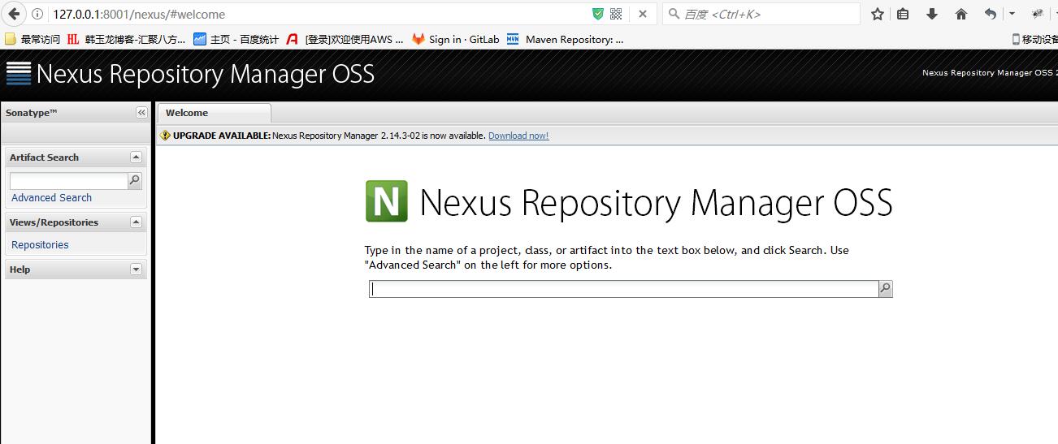Click the Sonatype™ sidebar header text
Viewport: 1058px width, 444px height.
pyautogui.click(x=31, y=113)
